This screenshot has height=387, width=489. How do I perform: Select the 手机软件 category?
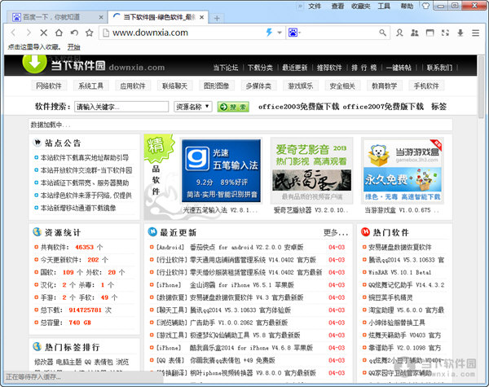[x=426, y=86]
